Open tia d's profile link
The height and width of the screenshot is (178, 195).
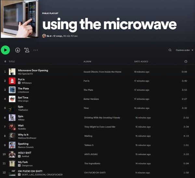(48, 36)
